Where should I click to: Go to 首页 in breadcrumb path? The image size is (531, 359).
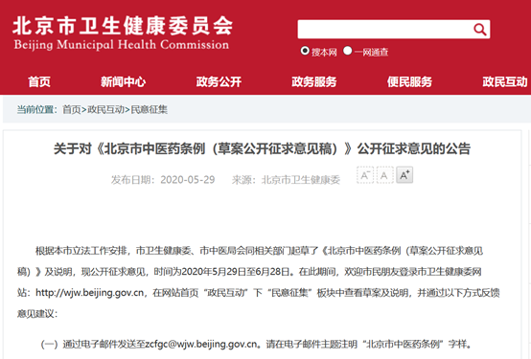tap(72, 110)
